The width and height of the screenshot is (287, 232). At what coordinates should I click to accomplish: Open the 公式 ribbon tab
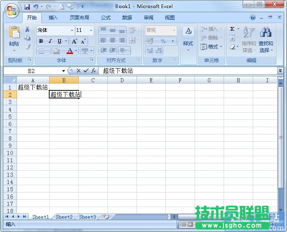click(x=106, y=18)
